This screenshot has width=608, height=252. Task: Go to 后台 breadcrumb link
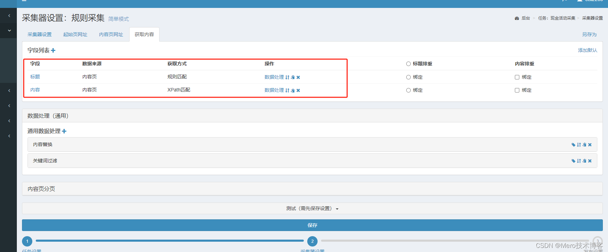pyautogui.click(x=526, y=18)
